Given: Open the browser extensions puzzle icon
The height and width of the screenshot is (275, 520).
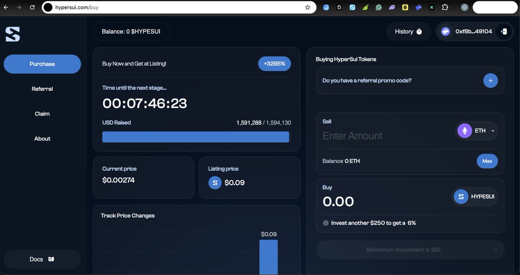Looking at the screenshot, I should pyautogui.click(x=445, y=7).
